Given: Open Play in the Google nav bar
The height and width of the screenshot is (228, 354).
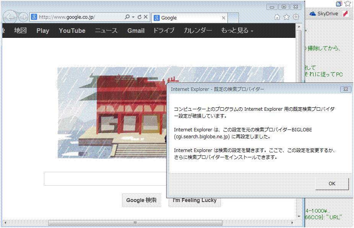Looking at the screenshot, I should tap(43, 31).
